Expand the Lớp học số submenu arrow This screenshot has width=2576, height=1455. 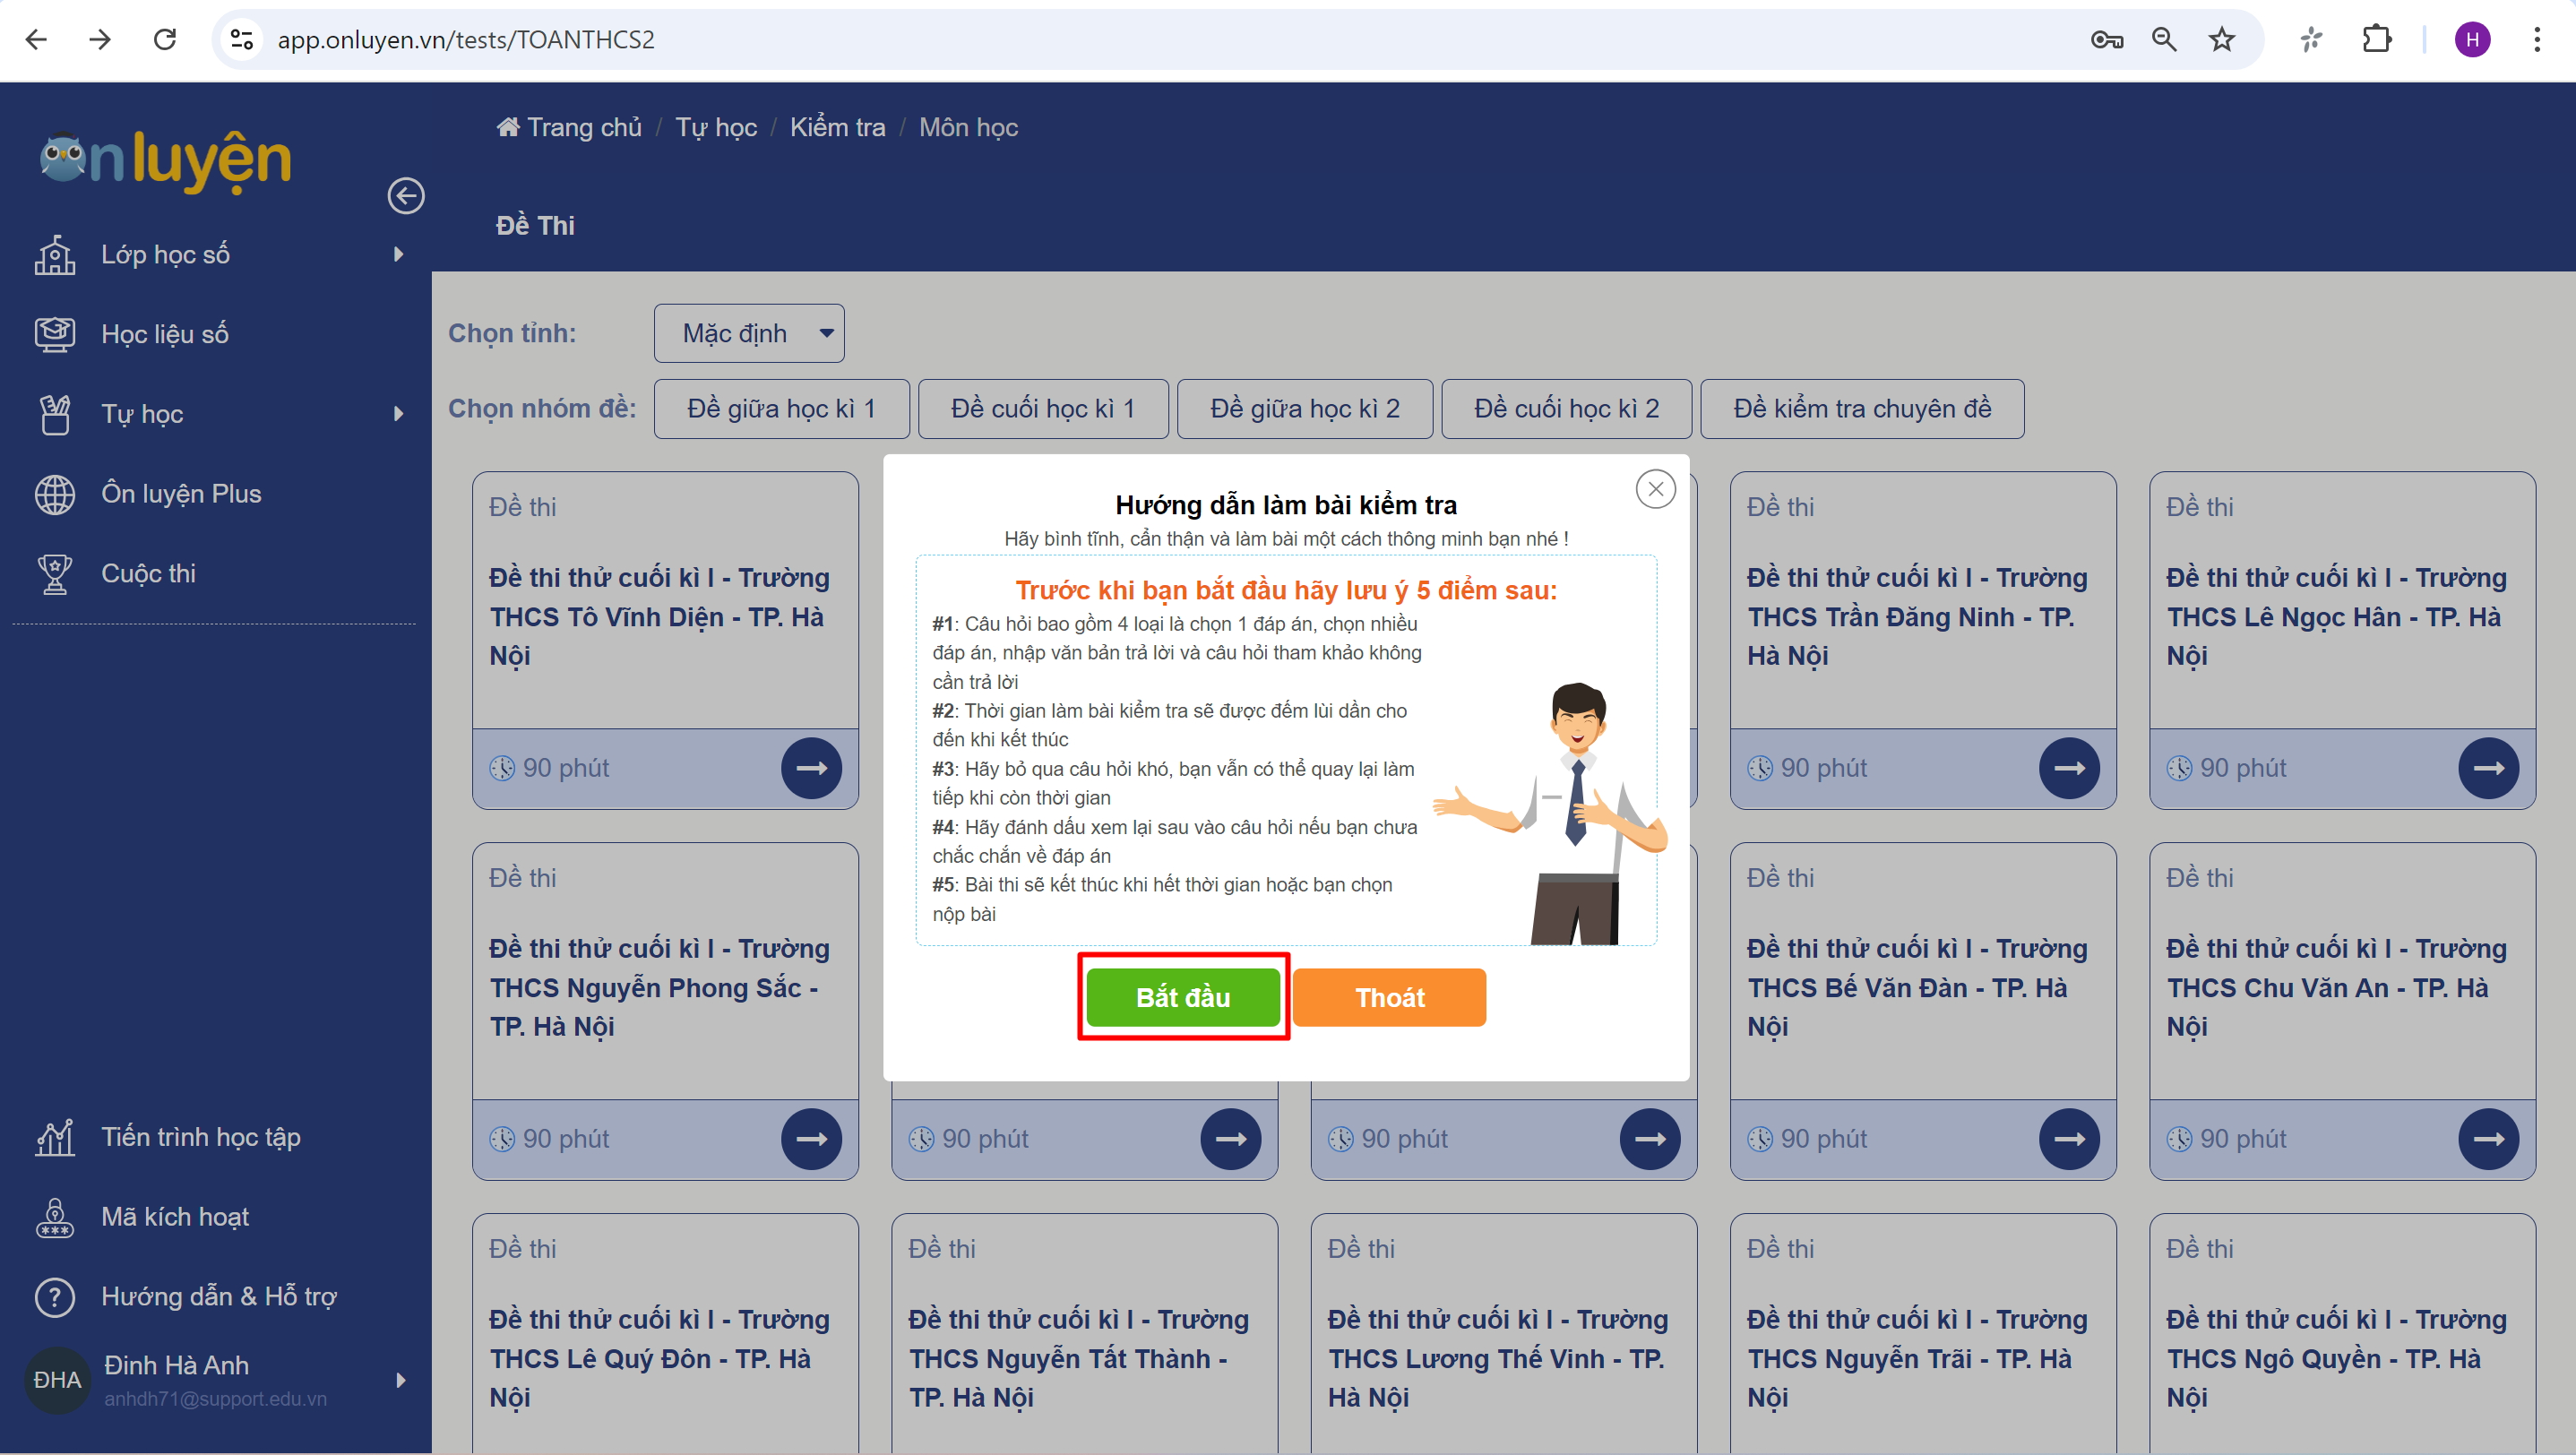coord(399,255)
